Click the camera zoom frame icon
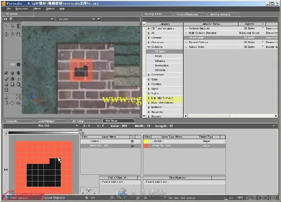281x202 pixels. 18,96
